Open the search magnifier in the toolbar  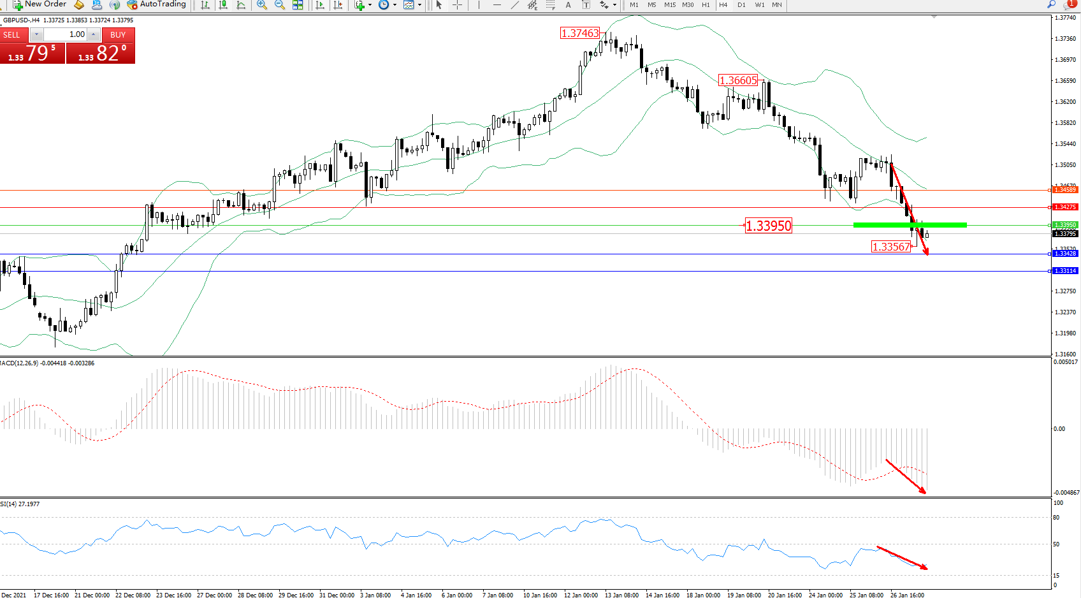point(1051,4)
